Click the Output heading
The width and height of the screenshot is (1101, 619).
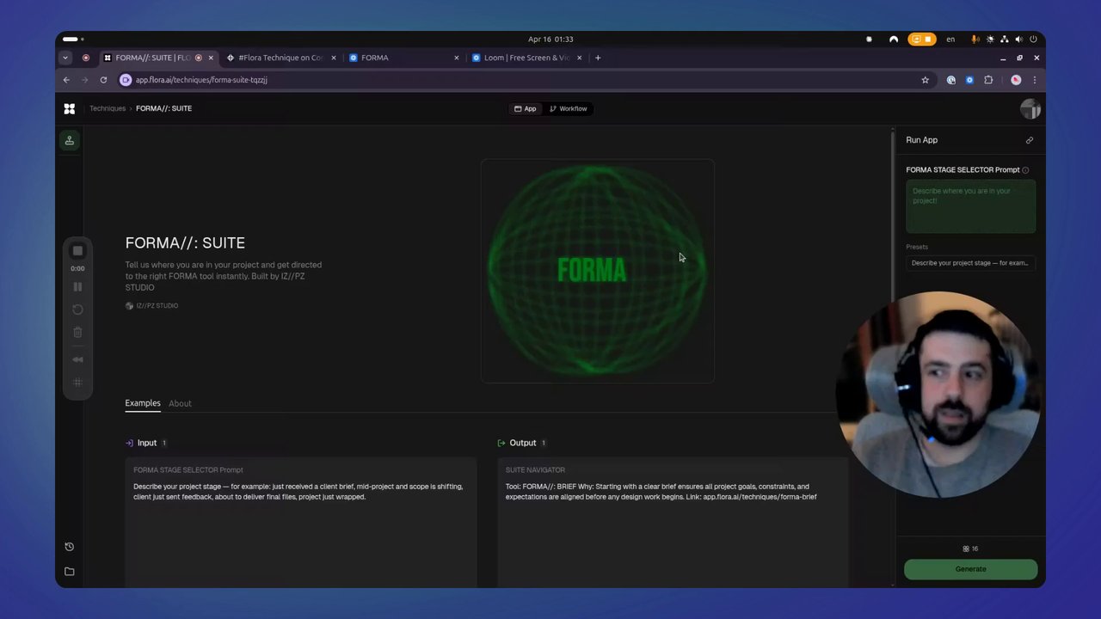522,443
